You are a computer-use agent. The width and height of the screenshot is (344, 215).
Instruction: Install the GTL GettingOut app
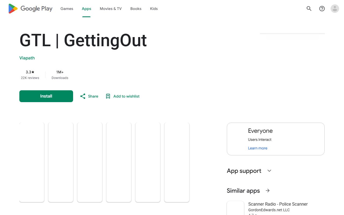pos(46,96)
